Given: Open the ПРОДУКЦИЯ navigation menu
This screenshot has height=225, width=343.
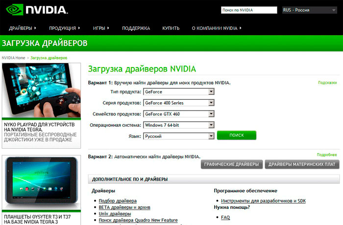Looking at the screenshot, I should click(x=62, y=28).
